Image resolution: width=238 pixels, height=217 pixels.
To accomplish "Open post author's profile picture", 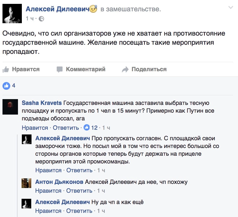I will [12, 14].
